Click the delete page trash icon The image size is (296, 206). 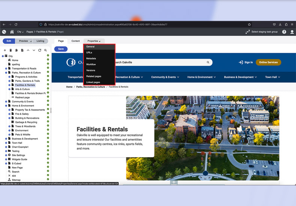(11, 50)
